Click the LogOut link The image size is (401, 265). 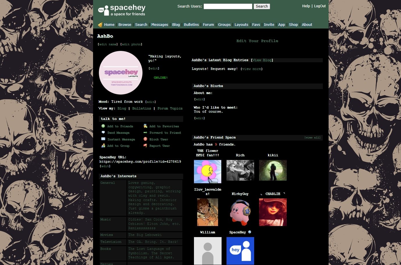[x=320, y=6]
